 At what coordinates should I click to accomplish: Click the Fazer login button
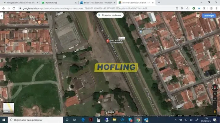pyautogui.click(x=209, y=16)
